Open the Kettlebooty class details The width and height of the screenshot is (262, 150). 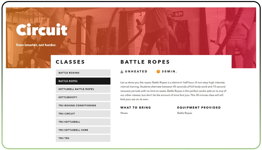click(x=83, y=97)
